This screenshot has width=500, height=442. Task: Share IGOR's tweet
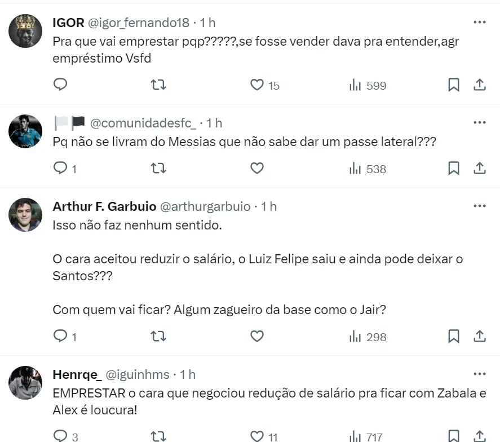pos(480,85)
